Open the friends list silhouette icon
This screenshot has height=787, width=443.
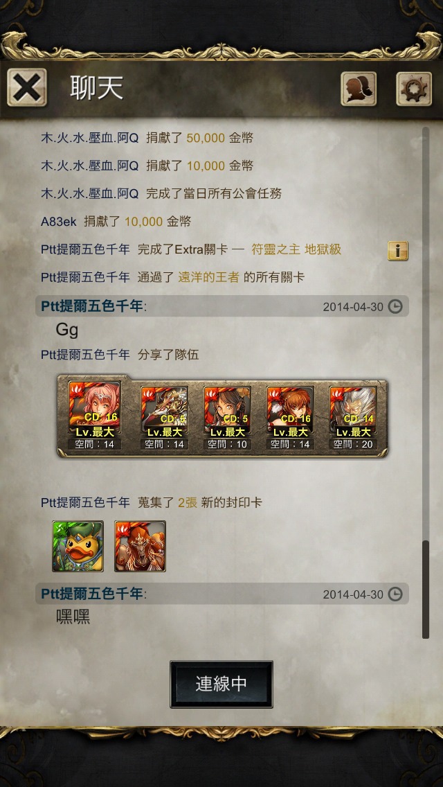tap(359, 89)
